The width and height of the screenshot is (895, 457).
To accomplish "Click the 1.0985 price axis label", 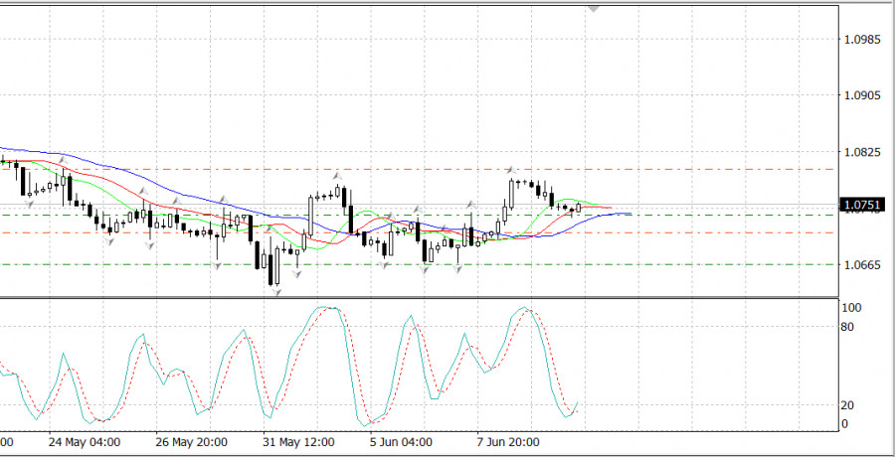I will [860, 40].
